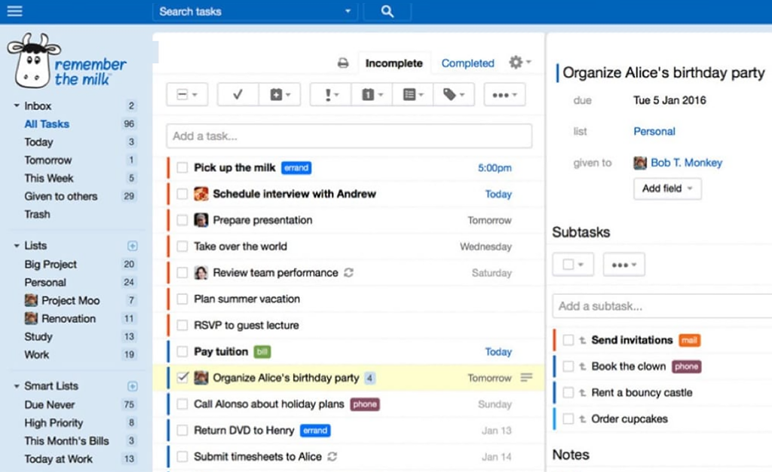Open the Today list in sidebar
Screen dimensions: 772x472
click(39, 143)
